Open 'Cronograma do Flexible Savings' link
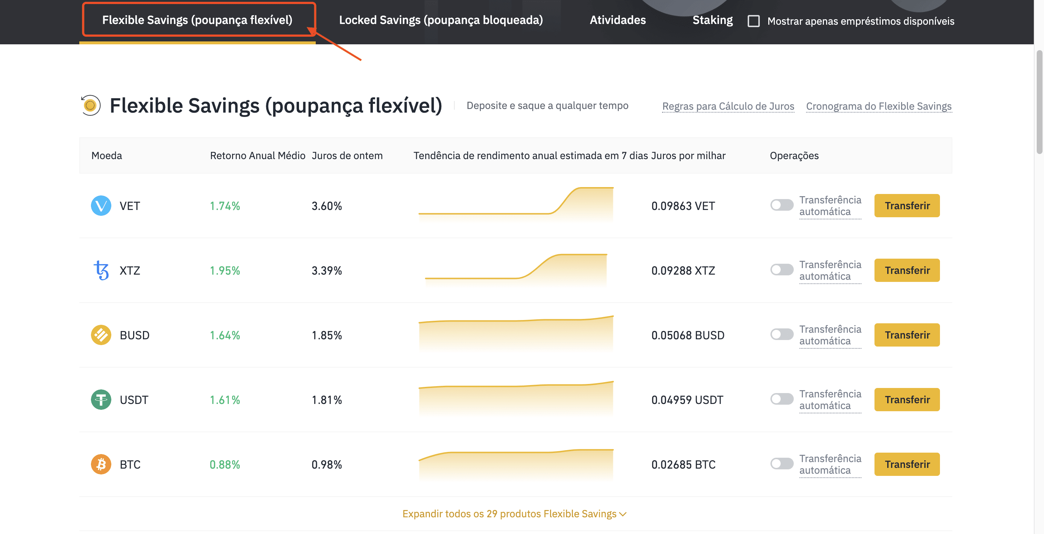 878,106
